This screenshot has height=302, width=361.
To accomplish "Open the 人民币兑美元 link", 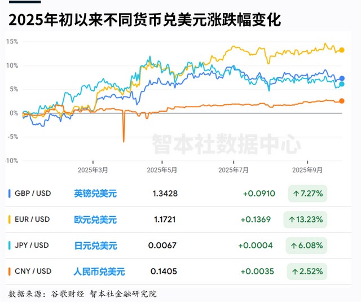I will click(99, 272).
